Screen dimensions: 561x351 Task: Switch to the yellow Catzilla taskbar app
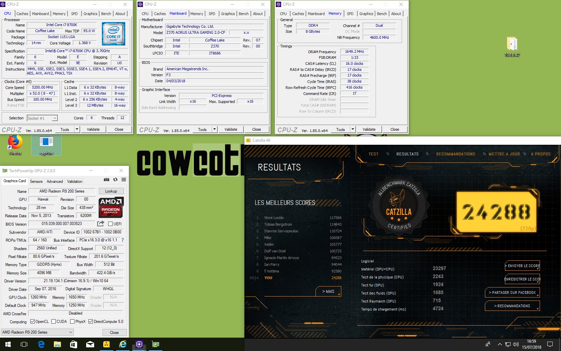[107, 344]
